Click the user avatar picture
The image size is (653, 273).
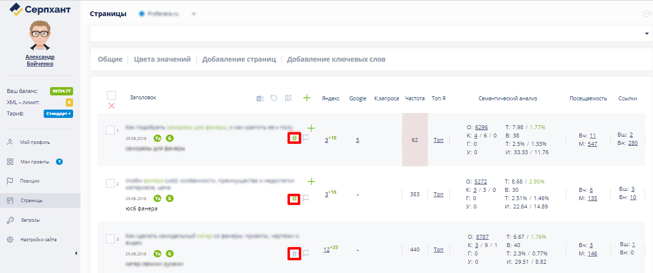coord(40,36)
